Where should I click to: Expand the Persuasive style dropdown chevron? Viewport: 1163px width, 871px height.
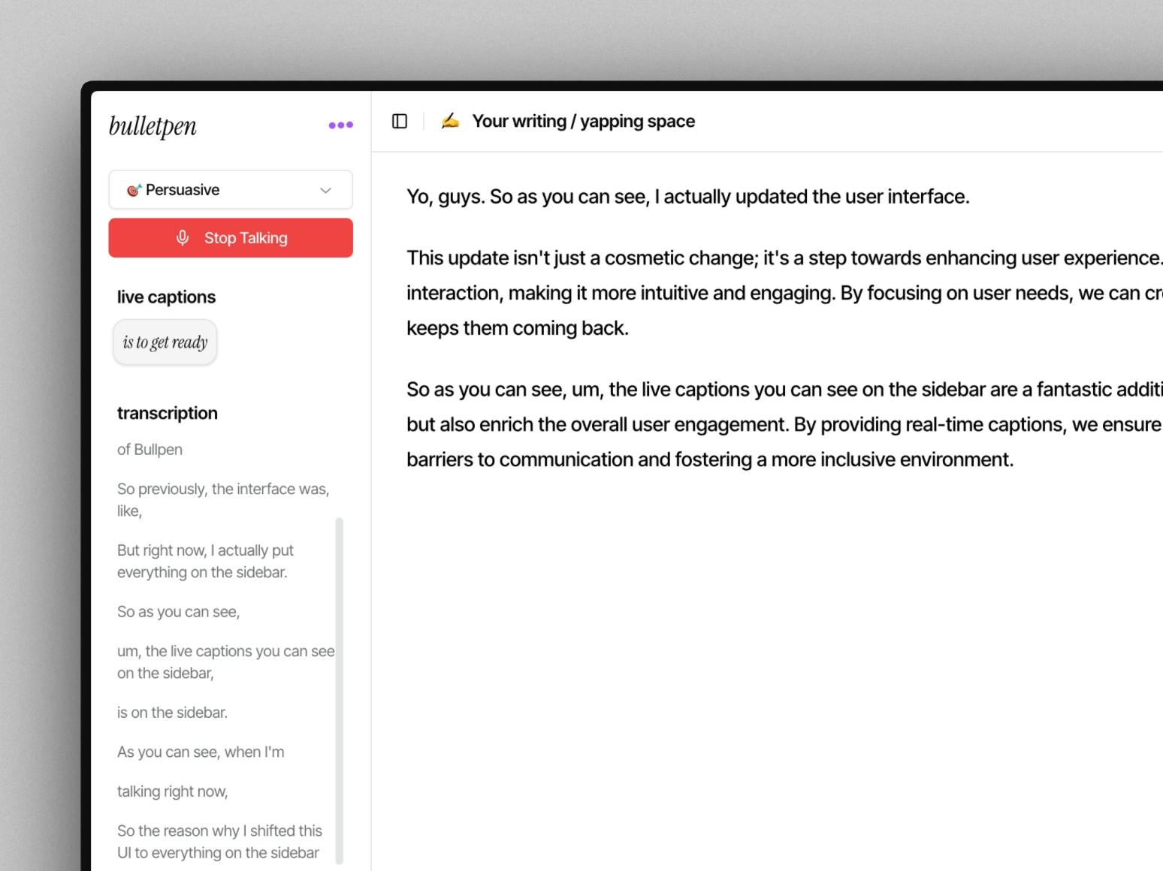[325, 190]
